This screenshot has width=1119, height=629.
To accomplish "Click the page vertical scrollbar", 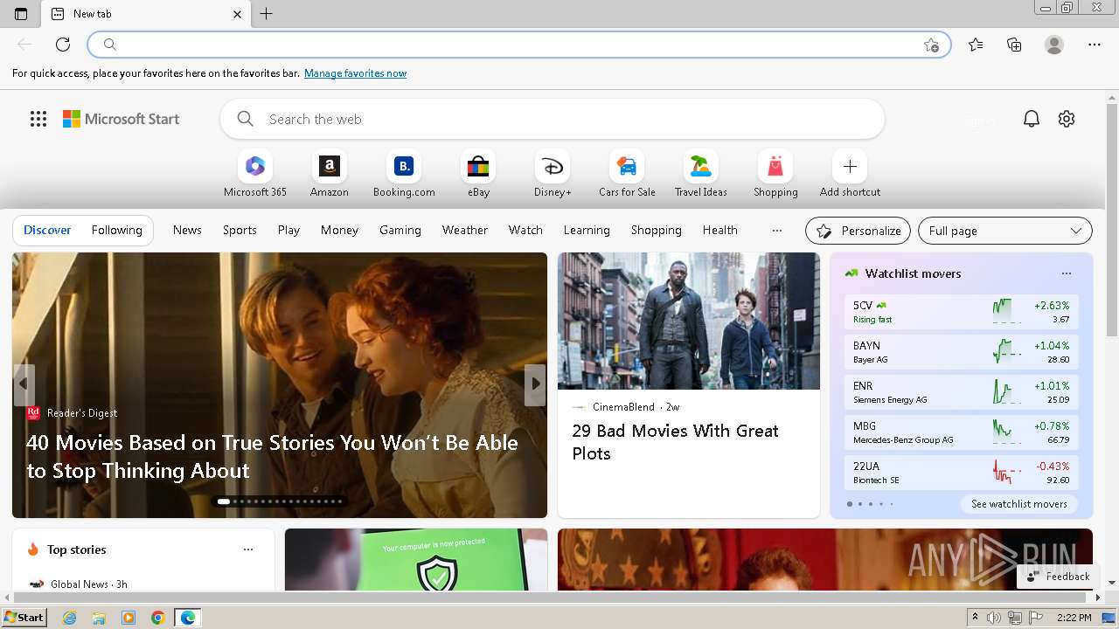I will coord(1112,221).
